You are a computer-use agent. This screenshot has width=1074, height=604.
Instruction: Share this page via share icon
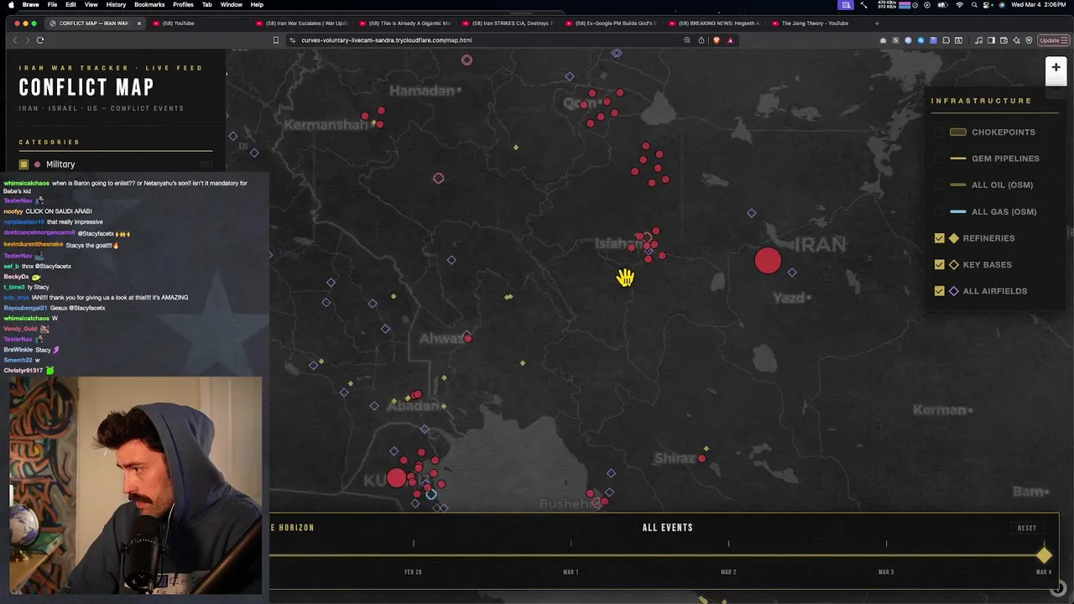tap(701, 40)
